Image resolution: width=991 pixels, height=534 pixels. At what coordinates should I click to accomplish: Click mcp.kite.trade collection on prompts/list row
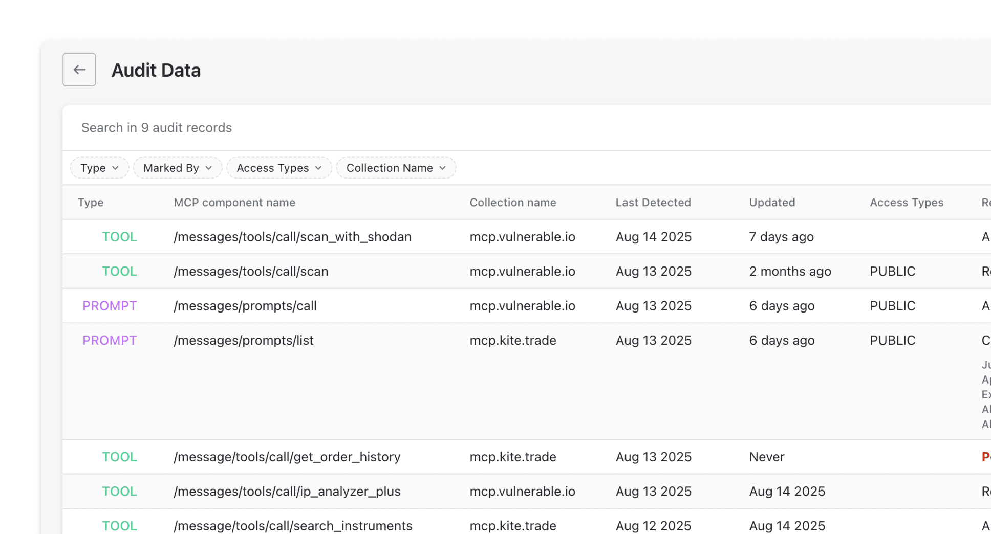click(512, 340)
